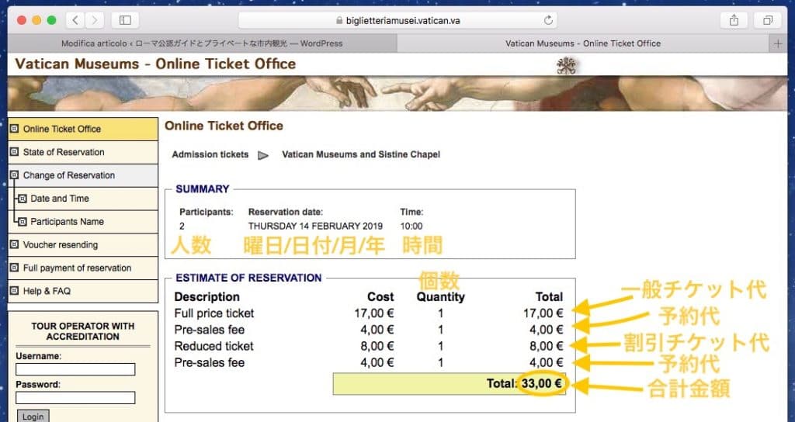Select the 8,00 € cost of Reduced ticket
This screenshot has width=795, height=422.
point(377,347)
